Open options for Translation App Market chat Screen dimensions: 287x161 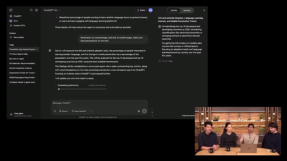37,49
